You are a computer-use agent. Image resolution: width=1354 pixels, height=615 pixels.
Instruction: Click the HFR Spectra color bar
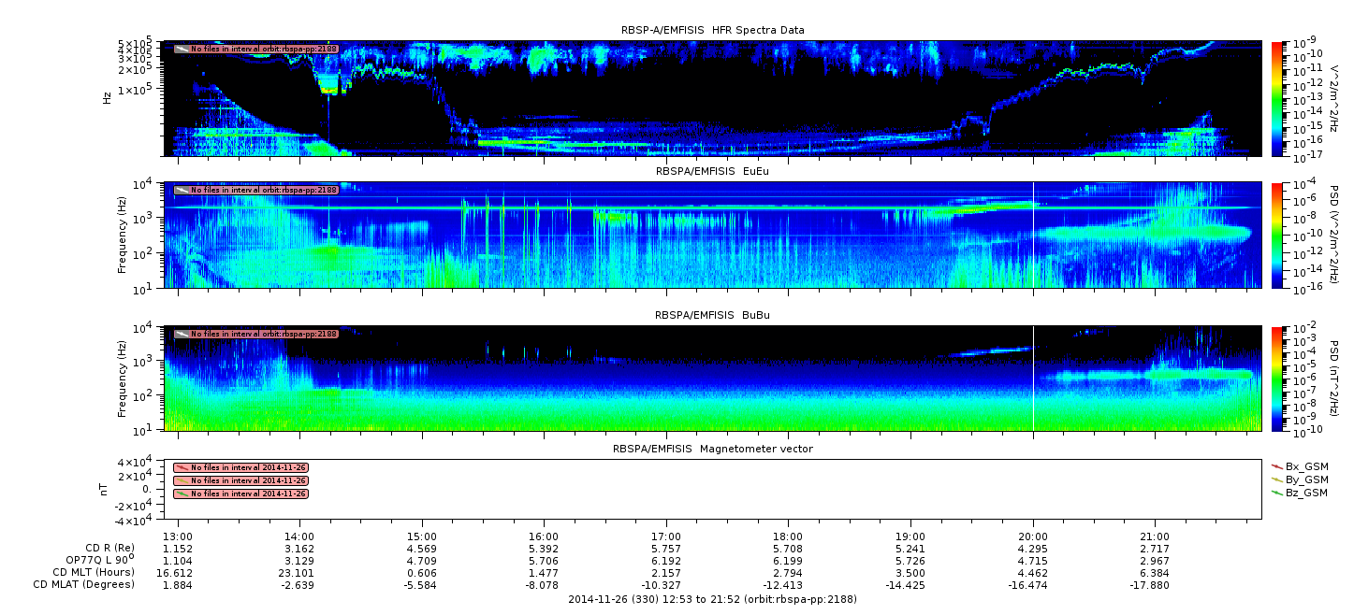[1276, 97]
